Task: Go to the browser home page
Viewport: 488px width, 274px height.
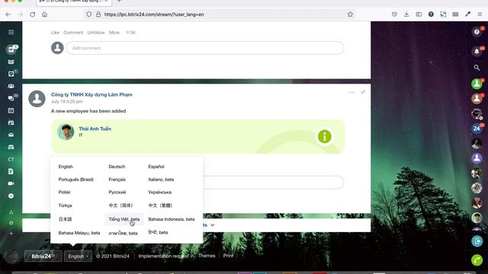Action: pos(44,14)
